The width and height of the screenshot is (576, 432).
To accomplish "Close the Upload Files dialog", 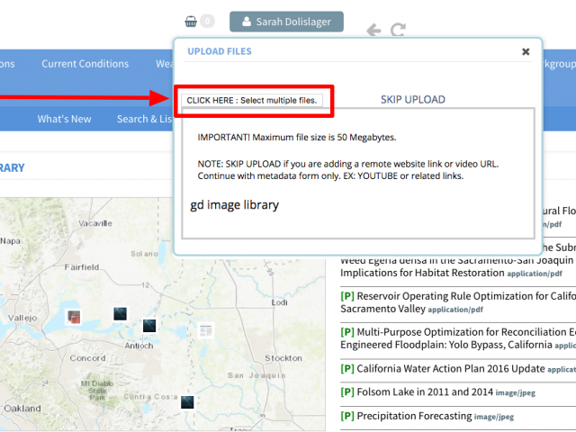I will click(x=526, y=52).
